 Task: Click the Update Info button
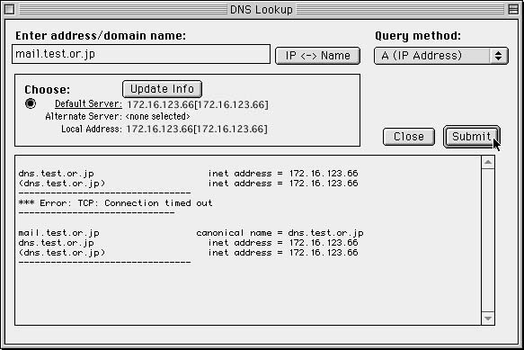point(162,89)
